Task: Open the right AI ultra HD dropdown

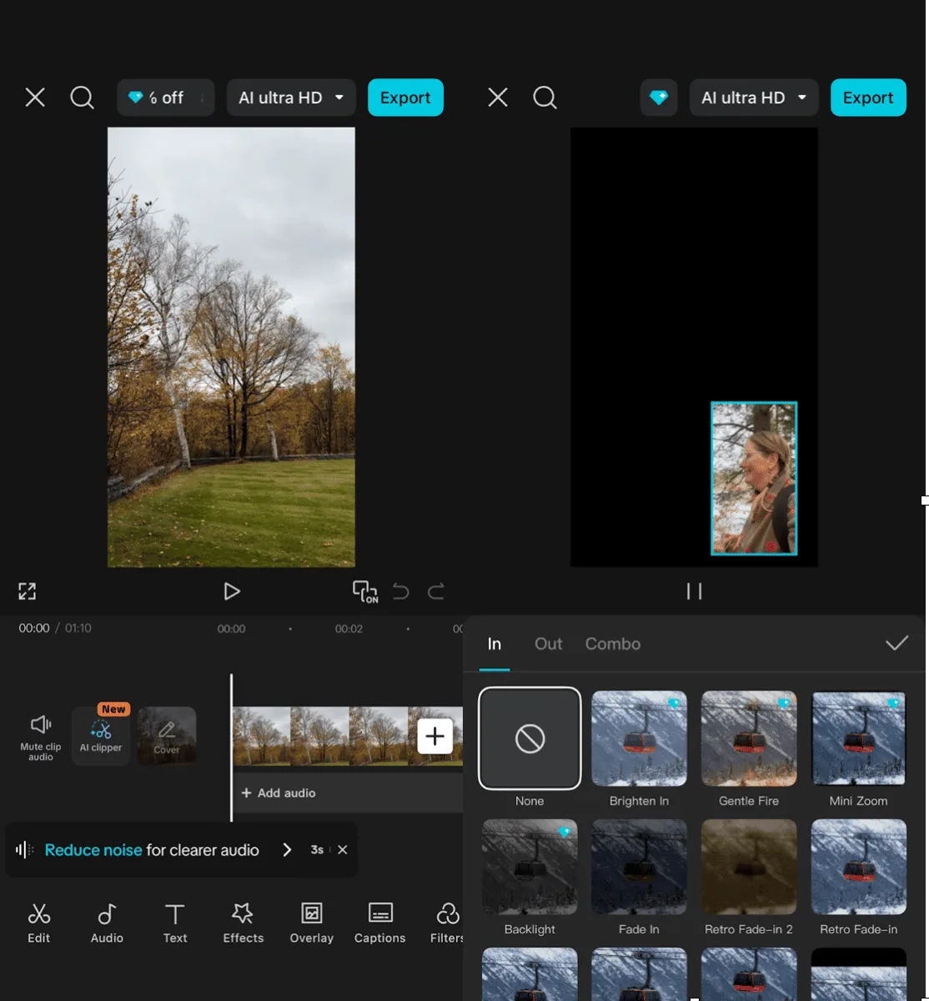Action: (x=754, y=98)
